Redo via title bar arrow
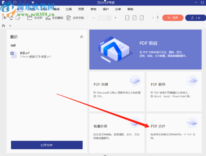This screenshot has height=156, width=206. pos(25,2)
